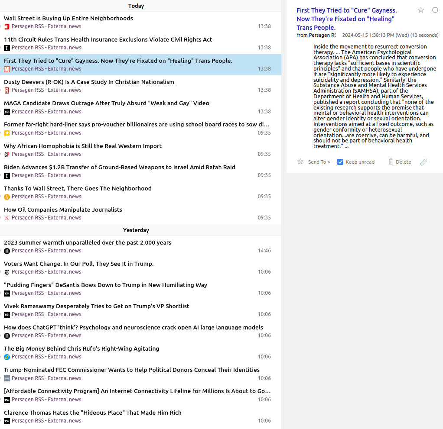Click the tag icon next to Delete
Screen dimensions: 443x429
tap(423, 162)
